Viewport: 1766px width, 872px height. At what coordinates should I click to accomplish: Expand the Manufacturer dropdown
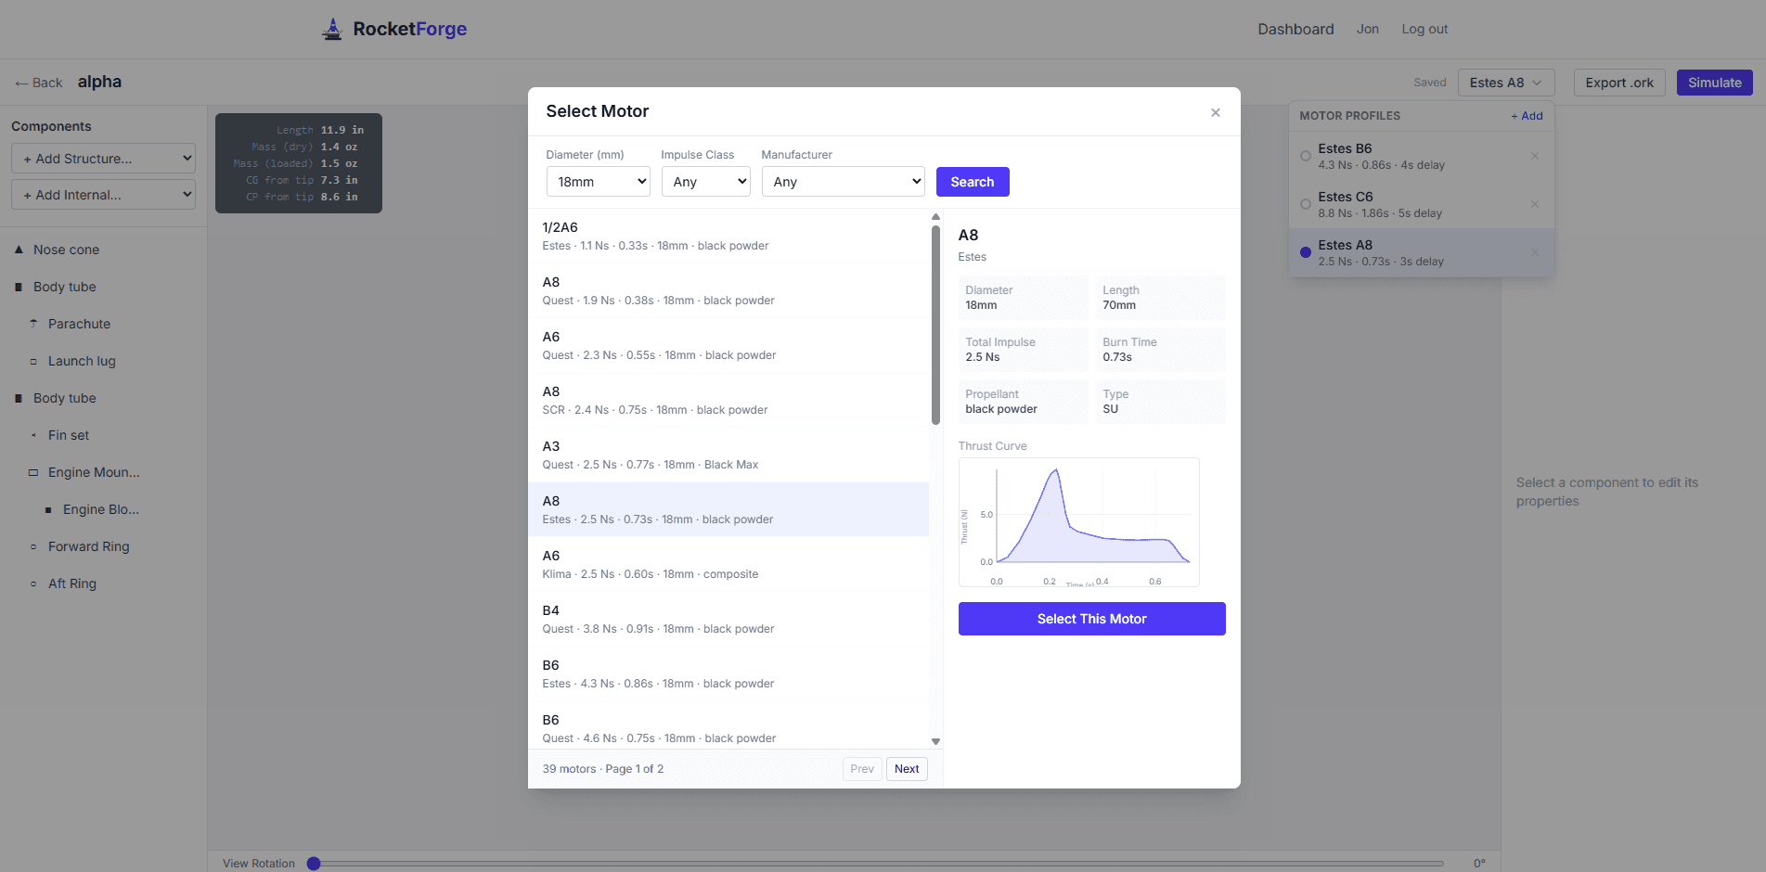click(843, 182)
